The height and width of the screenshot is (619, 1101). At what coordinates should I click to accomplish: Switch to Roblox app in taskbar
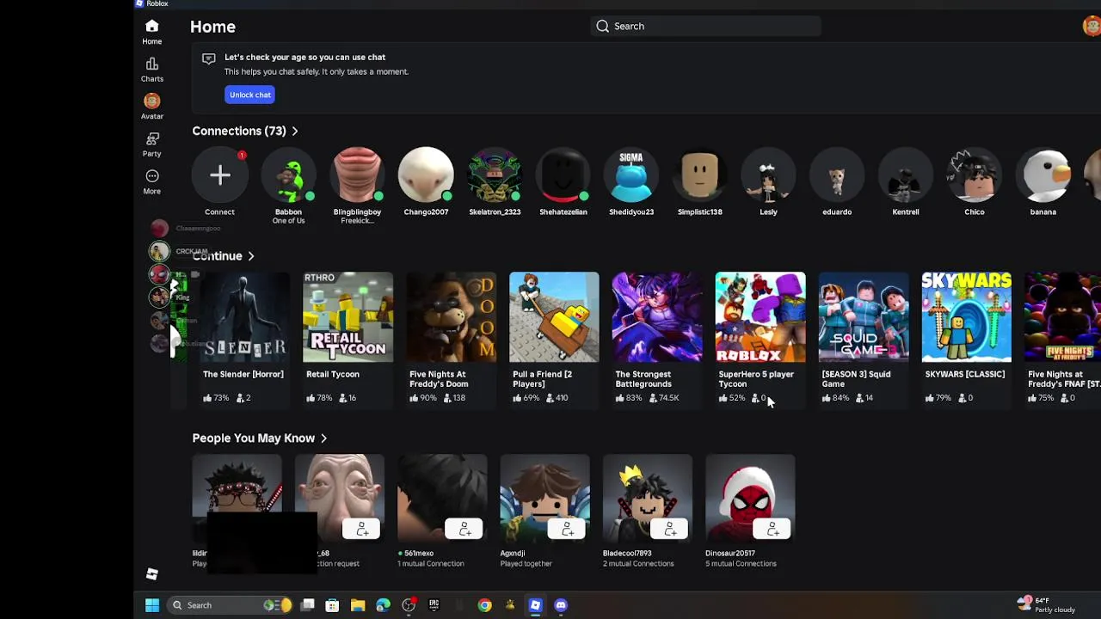coord(535,605)
